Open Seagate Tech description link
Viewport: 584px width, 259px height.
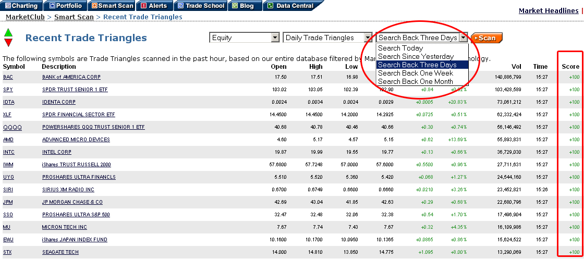60,252
